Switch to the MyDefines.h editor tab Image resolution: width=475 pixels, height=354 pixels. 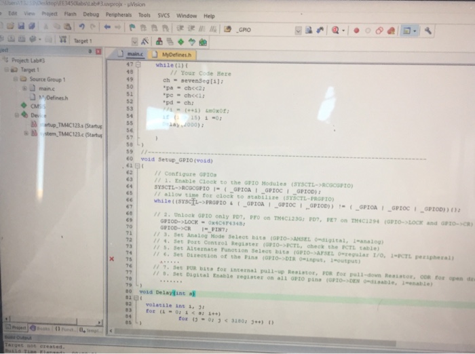[x=172, y=55]
